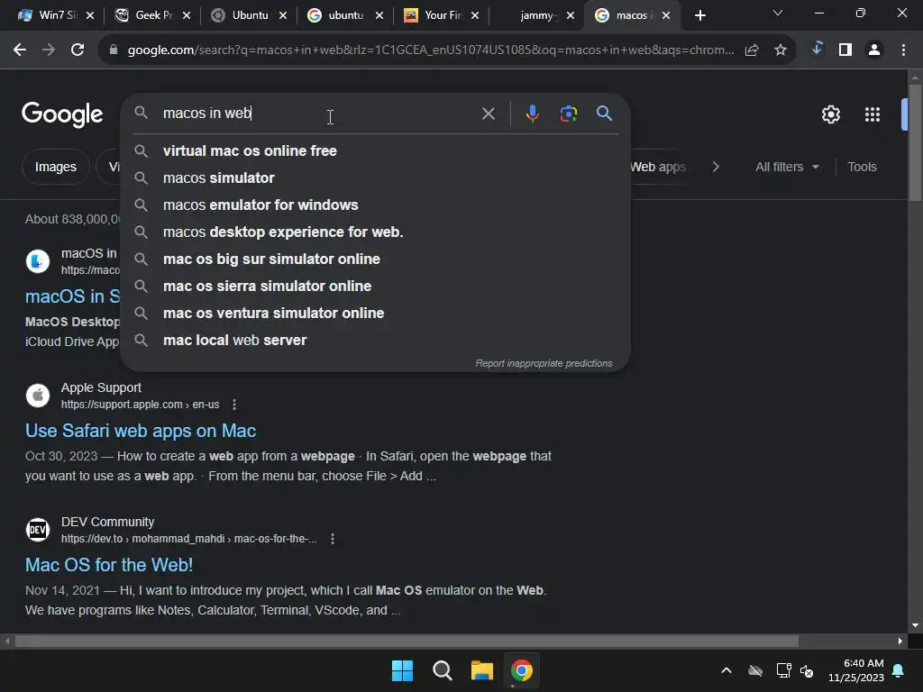The image size is (923, 692).
Task: Close the jammy tab
Action: pos(571,16)
